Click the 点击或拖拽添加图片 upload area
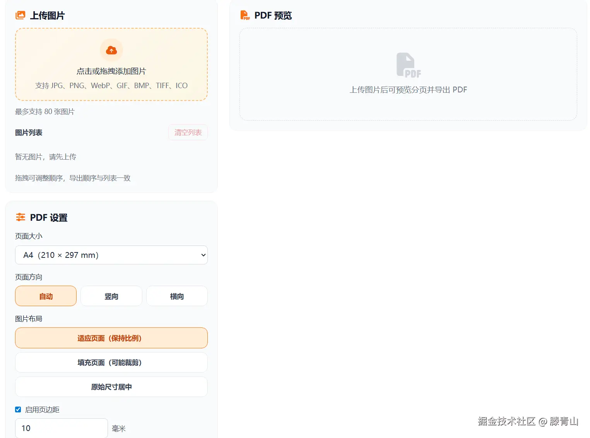 point(111,64)
